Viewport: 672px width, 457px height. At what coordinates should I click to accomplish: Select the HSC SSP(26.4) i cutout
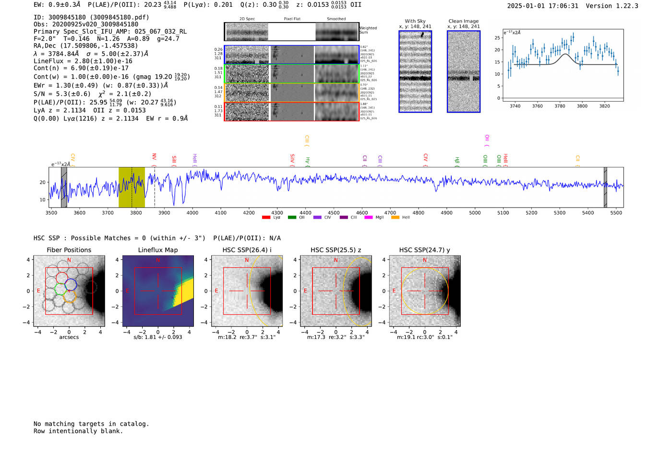point(247,291)
